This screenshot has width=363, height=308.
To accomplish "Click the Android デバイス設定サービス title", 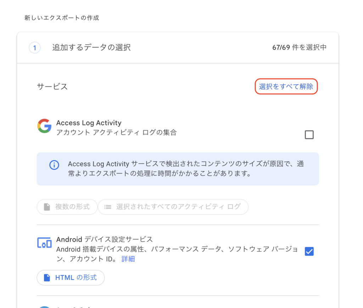I will (105, 239).
